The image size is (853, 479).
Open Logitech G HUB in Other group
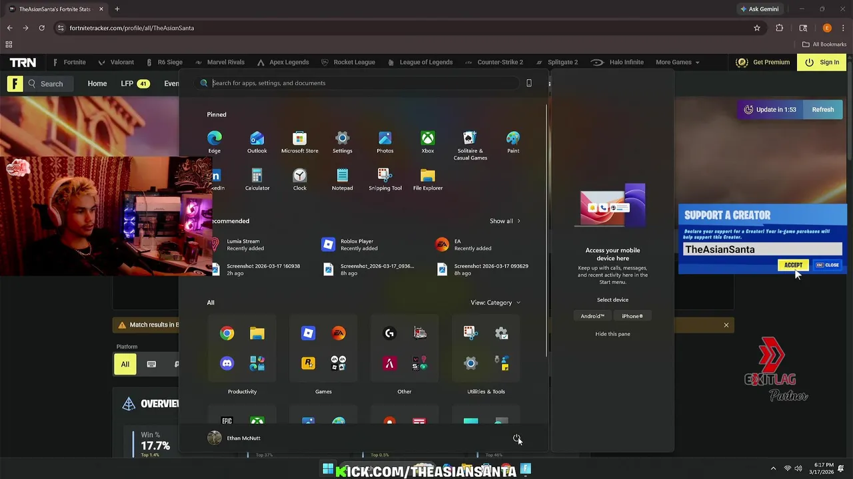pyautogui.click(x=390, y=333)
